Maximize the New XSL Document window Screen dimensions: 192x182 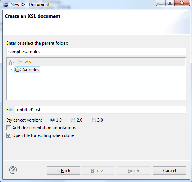point(170,3)
